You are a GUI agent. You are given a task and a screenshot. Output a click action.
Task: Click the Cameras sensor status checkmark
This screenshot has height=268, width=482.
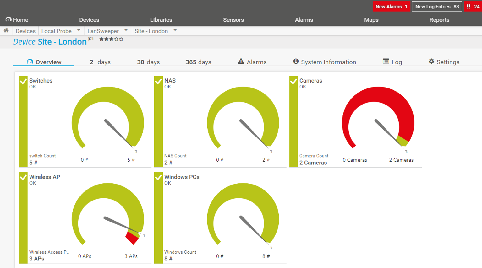tap(293, 82)
